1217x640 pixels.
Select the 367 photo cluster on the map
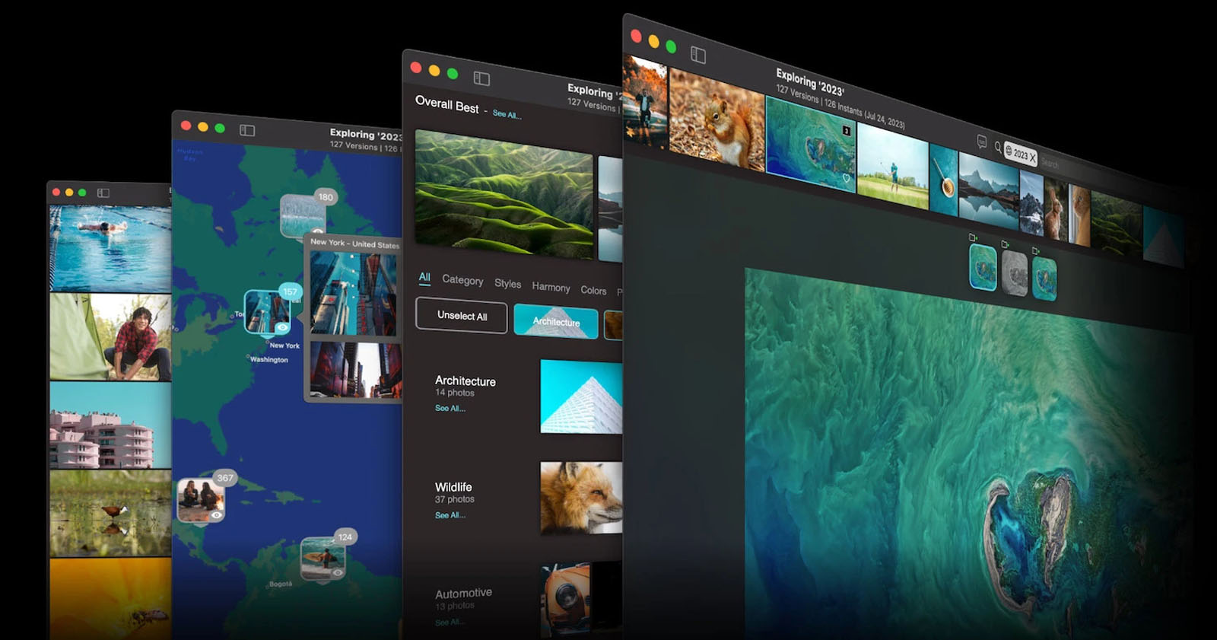tap(201, 498)
